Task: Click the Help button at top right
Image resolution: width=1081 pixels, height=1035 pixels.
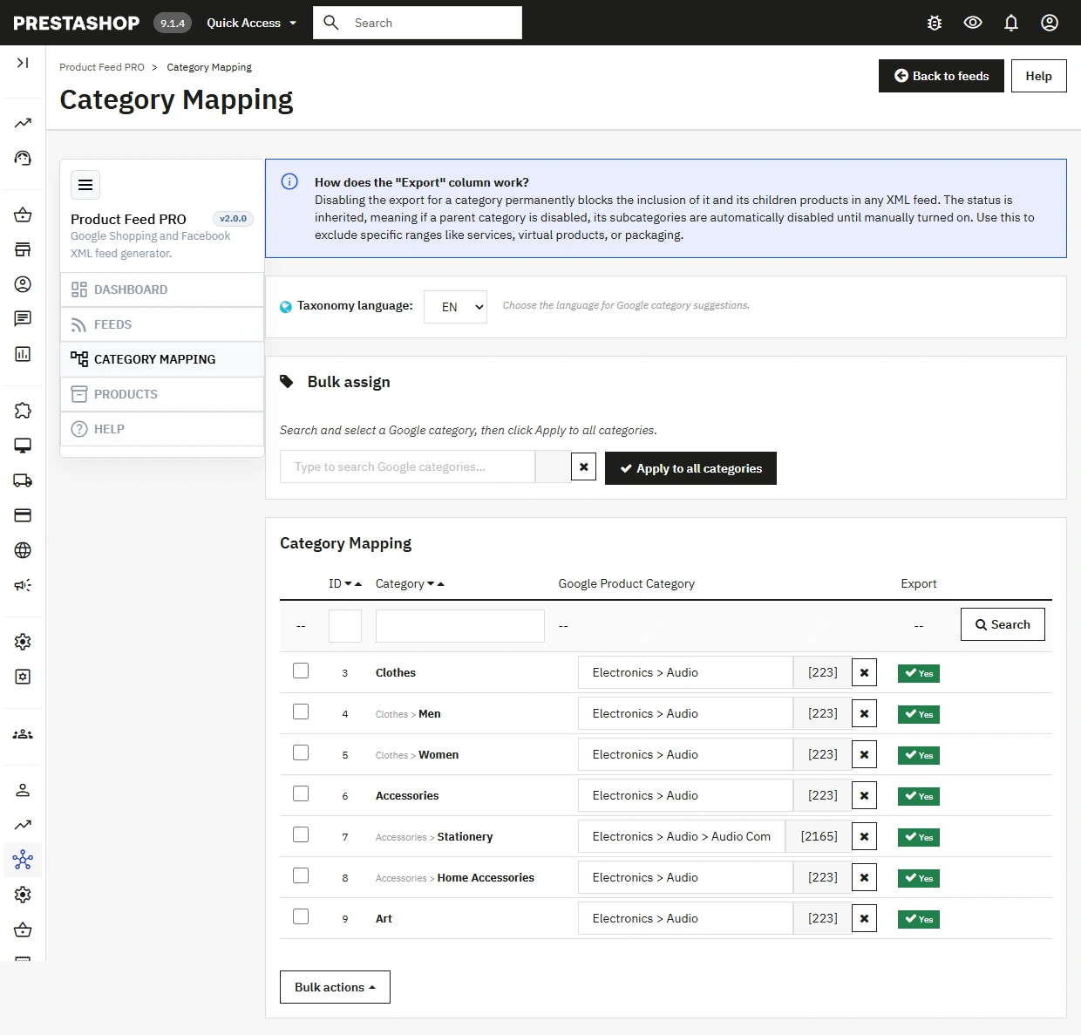Action: tap(1039, 76)
